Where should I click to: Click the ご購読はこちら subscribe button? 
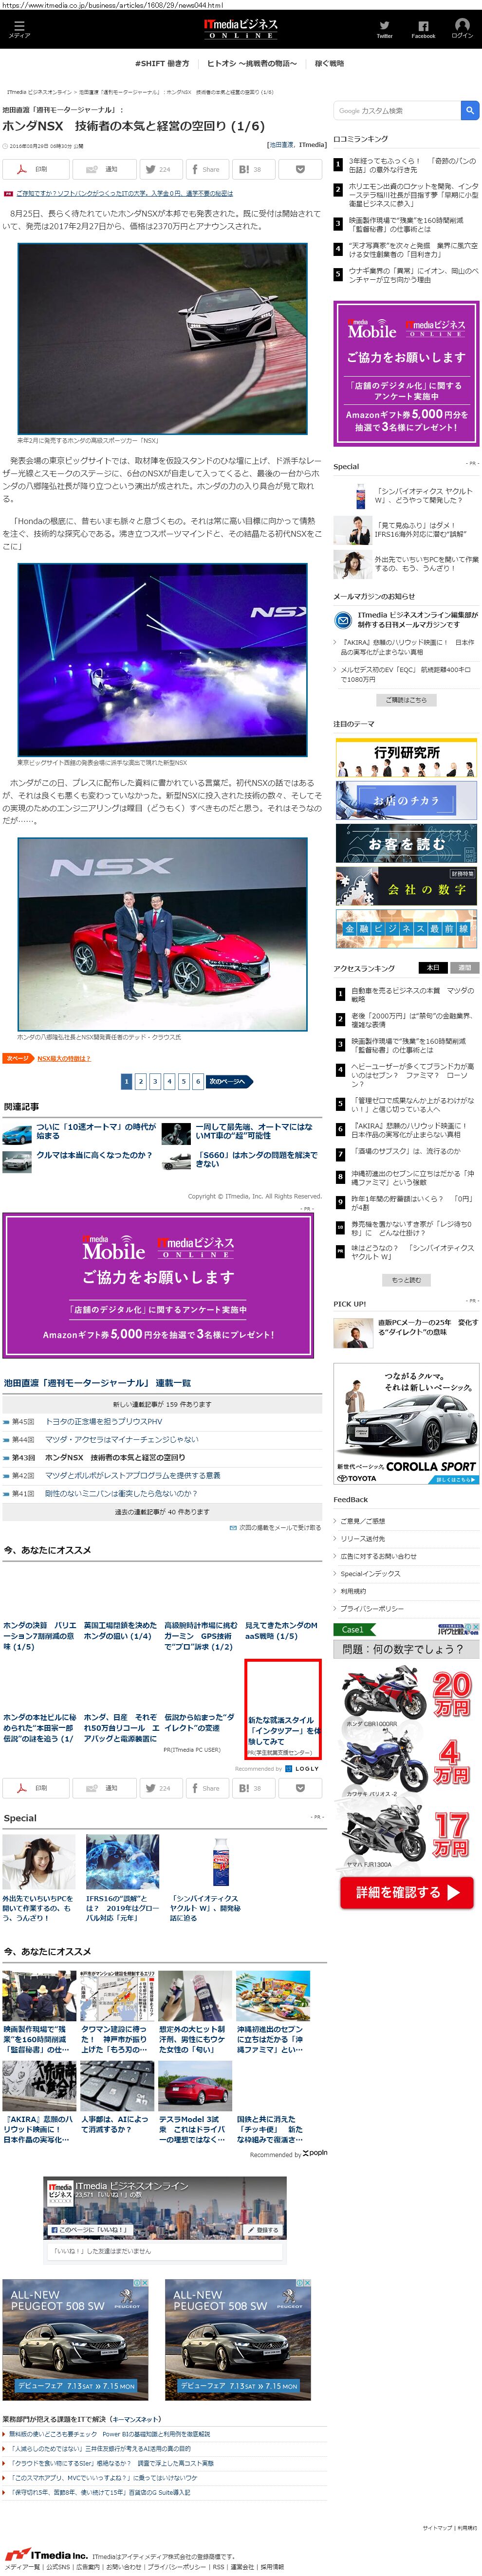coord(406,699)
